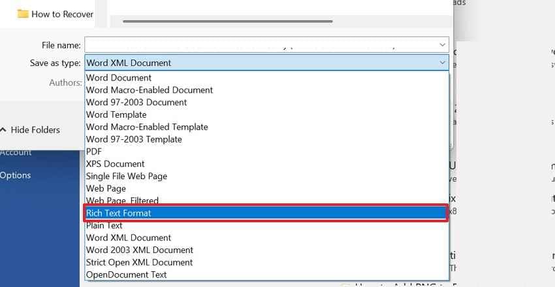Select Word Document file type

tap(267, 78)
